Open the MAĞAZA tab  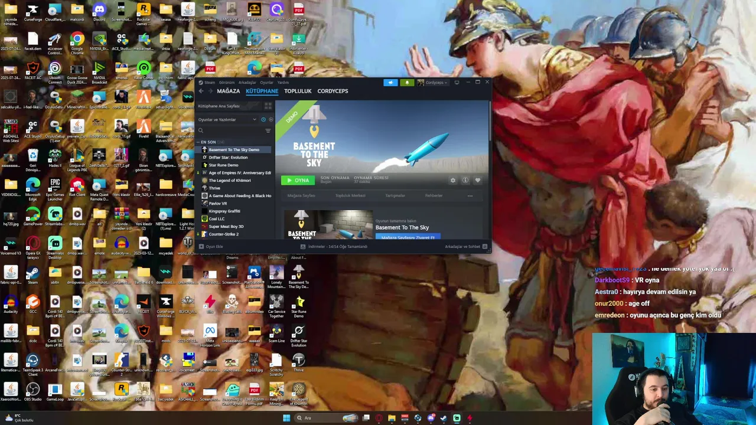click(229, 91)
